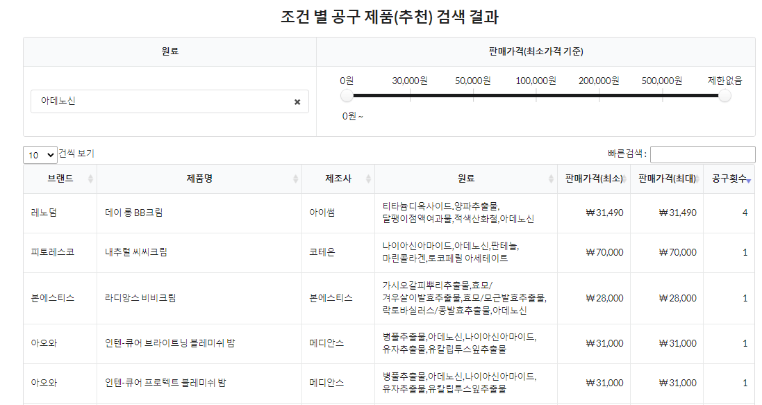Click the 제한없음 price label

click(724, 81)
